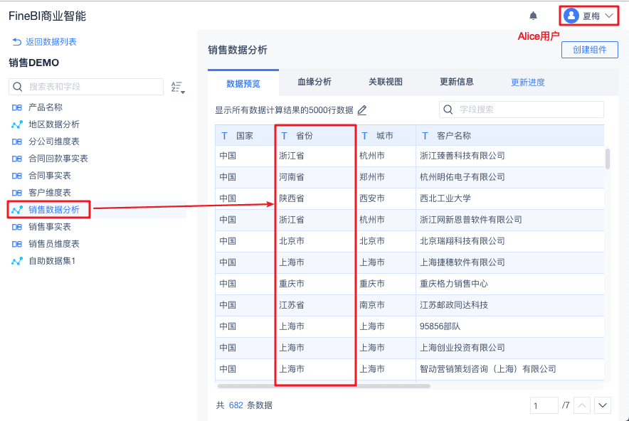Viewport: 629px width, 421px height.
Task: Click the DB icon beside 合同回款事实表
Action: point(17,159)
